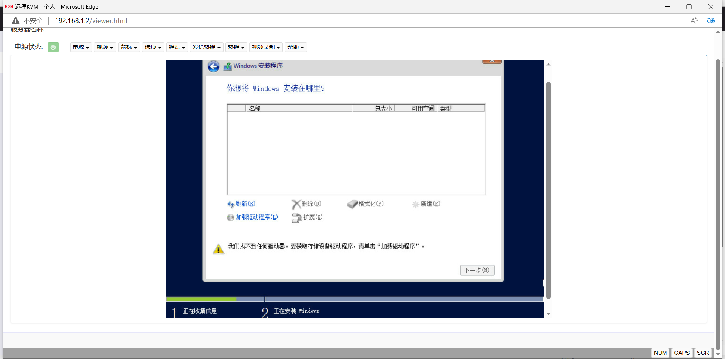Click the extend (扩展) drive icon
Screen dimensions: 725x359
point(296,218)
